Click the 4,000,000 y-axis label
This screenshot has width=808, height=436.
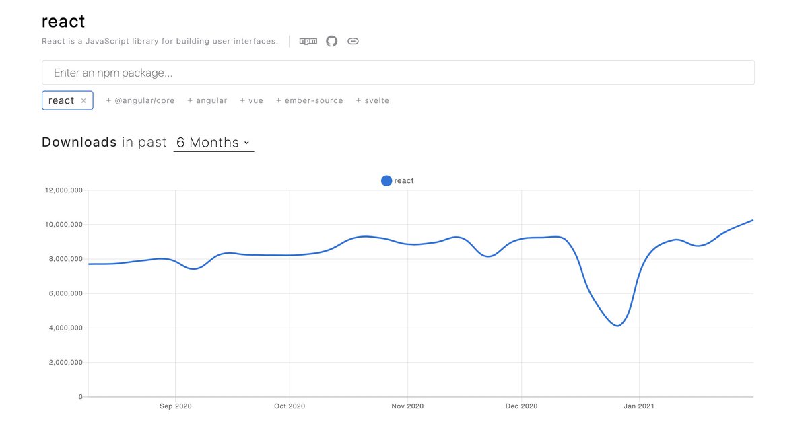[66, 328]
